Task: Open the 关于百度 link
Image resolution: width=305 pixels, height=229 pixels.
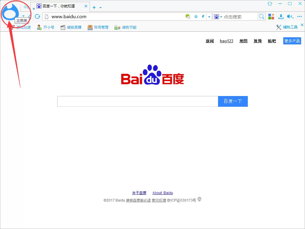Action: (139, 193)
